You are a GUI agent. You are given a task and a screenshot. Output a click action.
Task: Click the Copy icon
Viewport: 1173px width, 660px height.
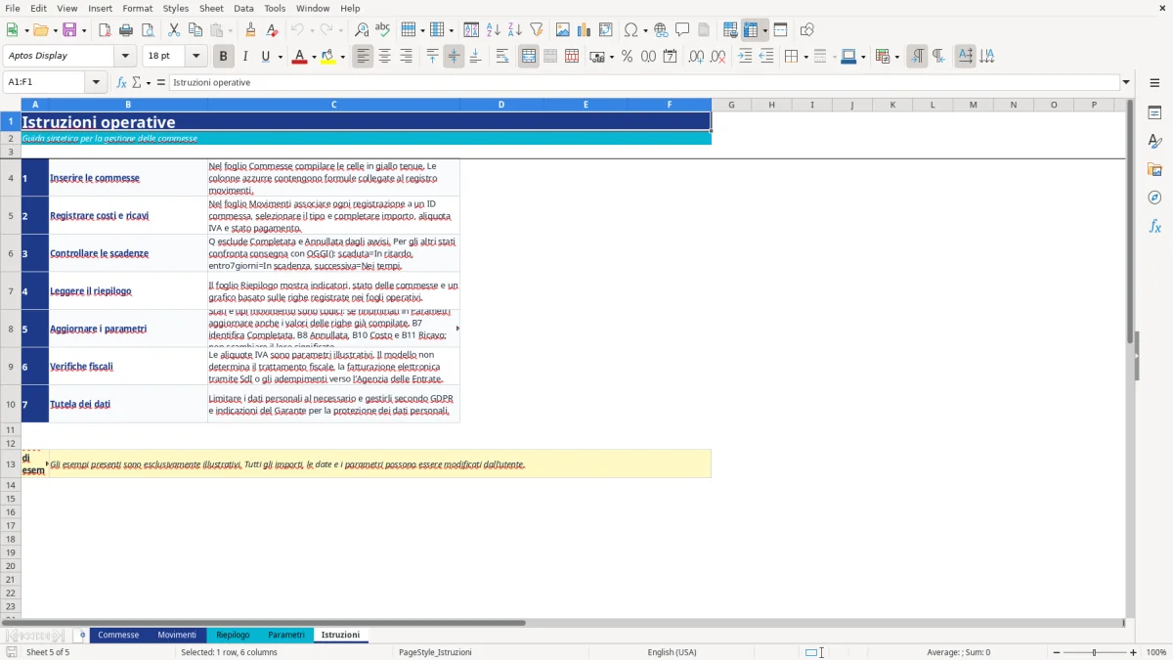[x=195, y=30]
